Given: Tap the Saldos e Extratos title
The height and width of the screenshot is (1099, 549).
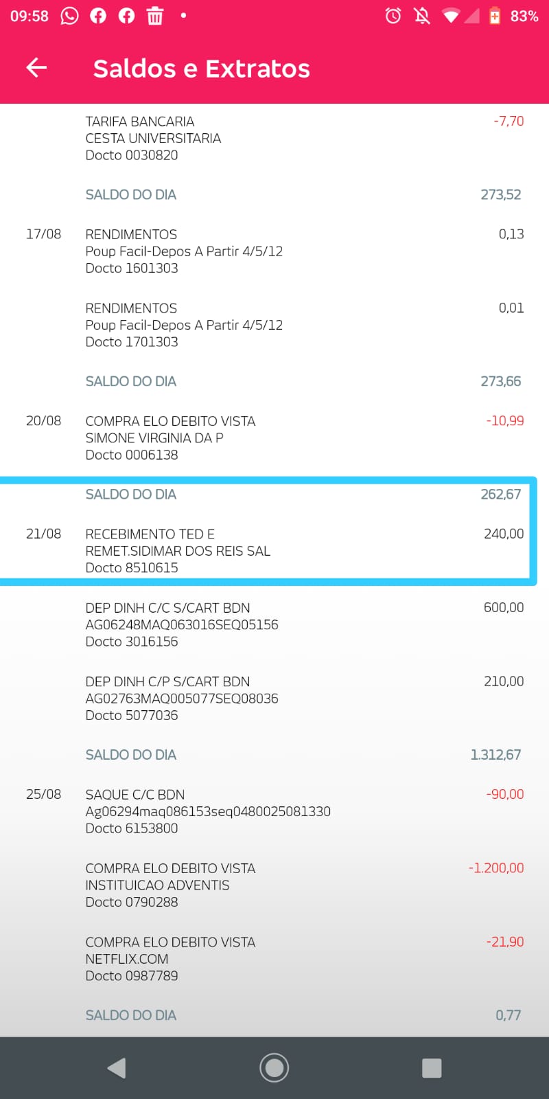Looking at the screenshot, I should click(202, 68).
